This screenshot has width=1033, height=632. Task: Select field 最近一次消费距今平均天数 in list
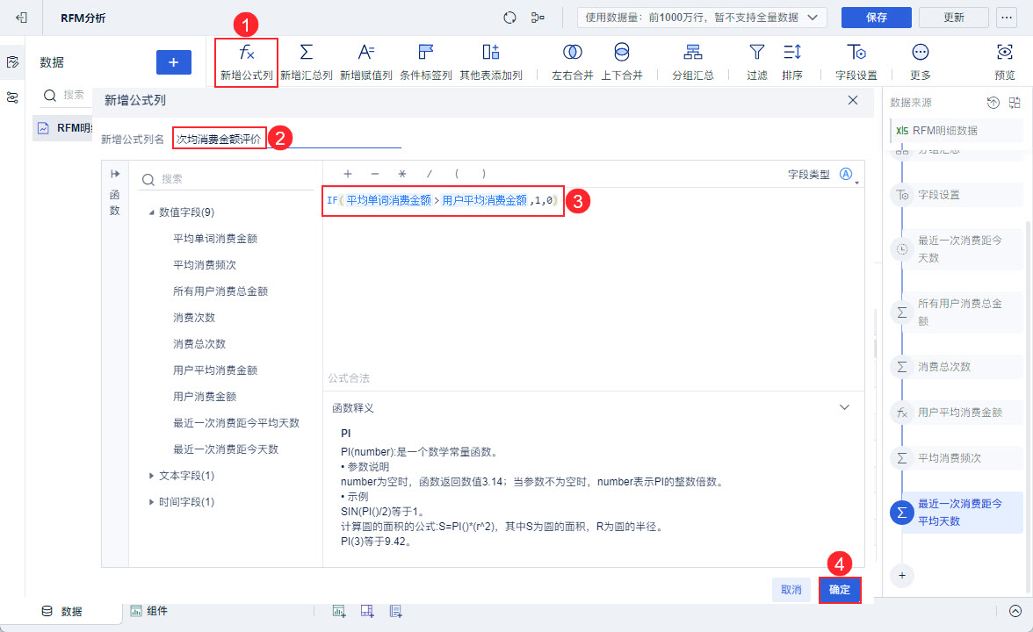(x=235, y=423)
